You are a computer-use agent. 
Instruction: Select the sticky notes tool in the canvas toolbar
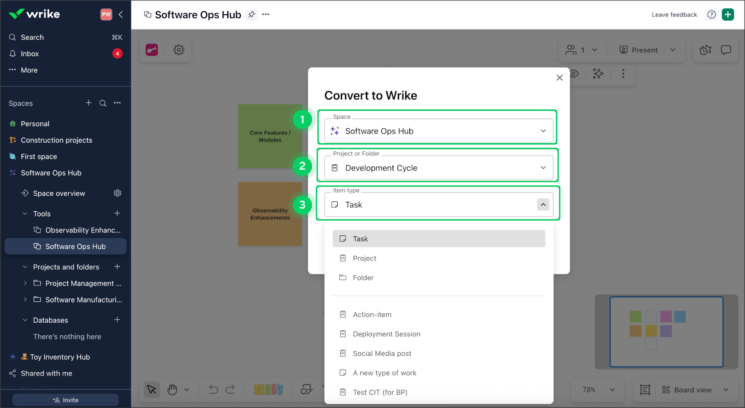coord(269,389)
